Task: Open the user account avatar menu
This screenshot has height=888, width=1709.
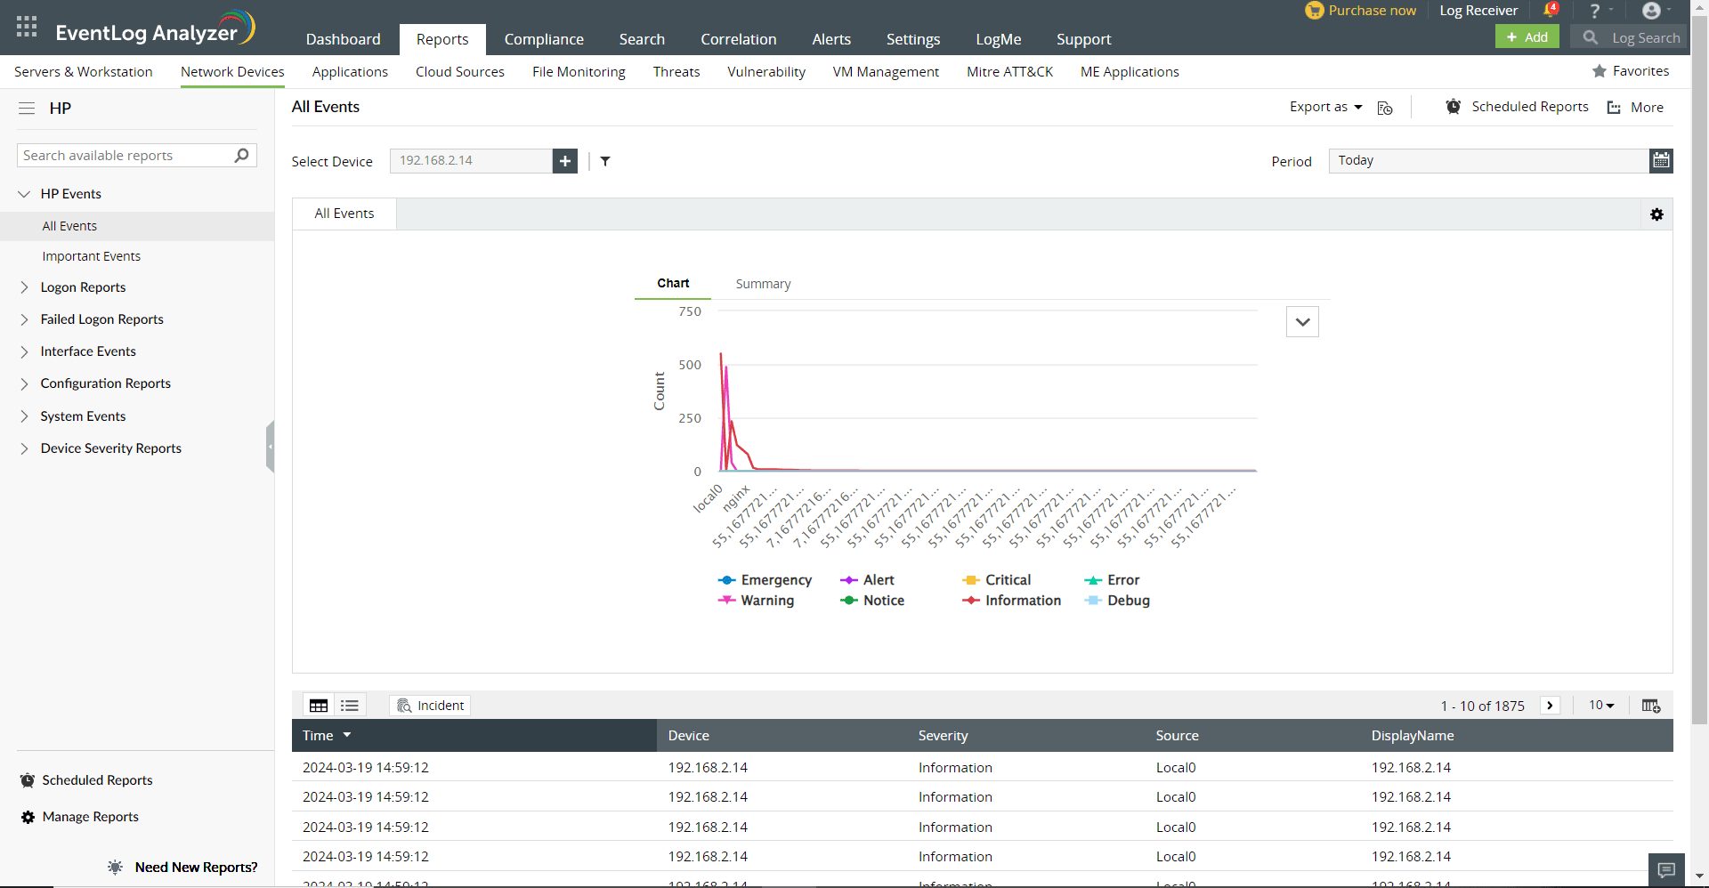Action: (x=1651, y=11)
